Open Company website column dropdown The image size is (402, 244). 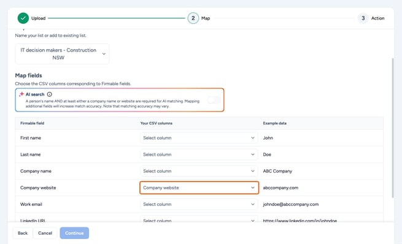tap(199, 188)
